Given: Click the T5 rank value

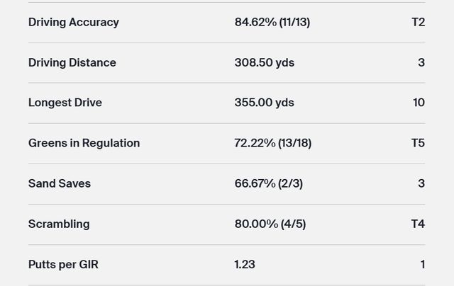Looking at the screenshot, I should [x=418, y=143].
